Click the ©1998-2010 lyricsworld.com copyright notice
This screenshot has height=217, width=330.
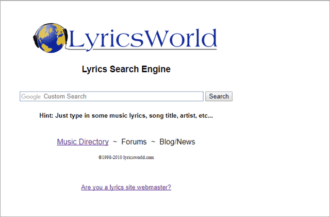[126, 157]
